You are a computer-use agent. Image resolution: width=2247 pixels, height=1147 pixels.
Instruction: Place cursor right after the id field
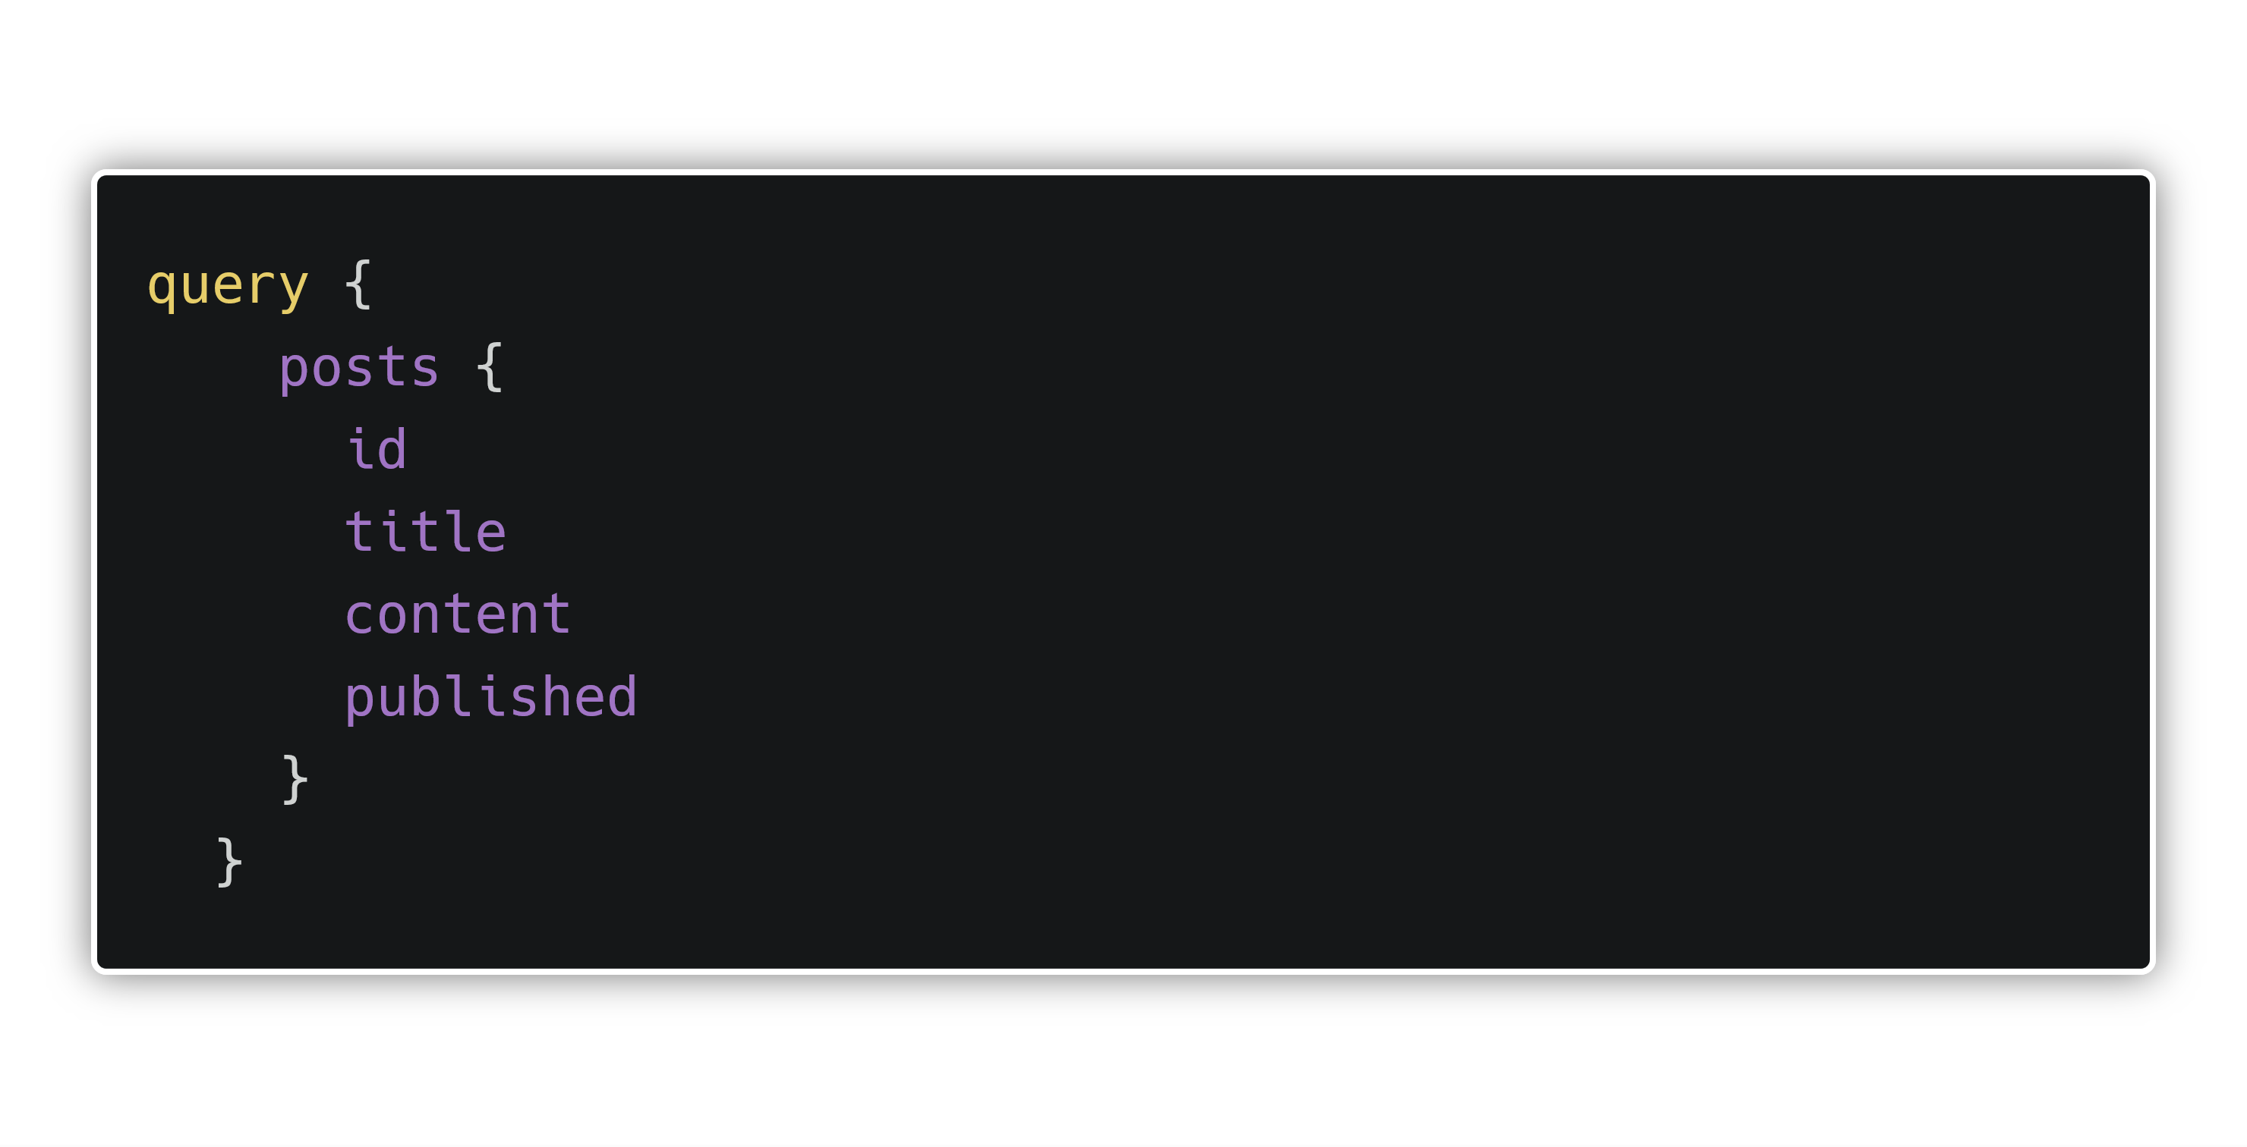(409, 449)
